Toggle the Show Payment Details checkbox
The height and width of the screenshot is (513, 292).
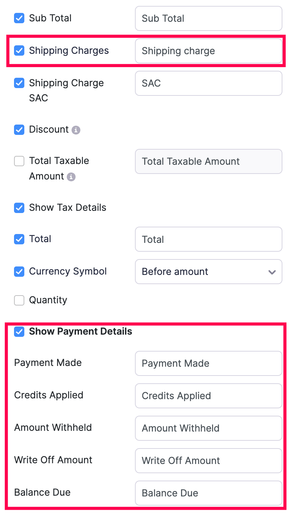tap(19, 332)
